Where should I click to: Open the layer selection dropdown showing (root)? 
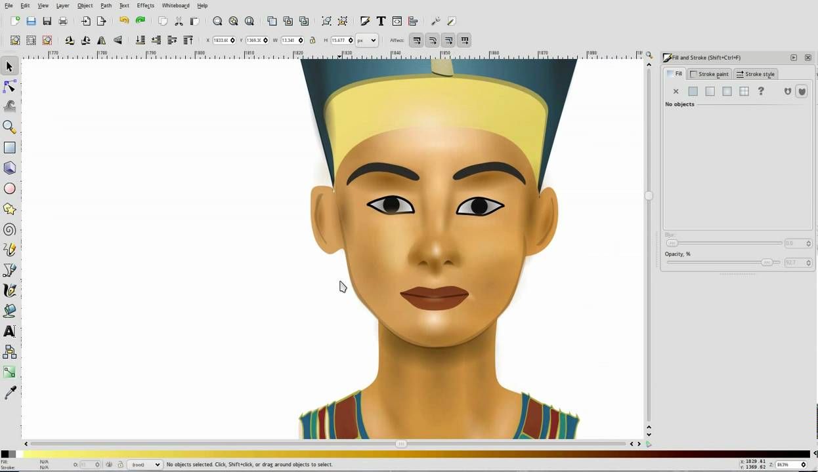point(144,464)
